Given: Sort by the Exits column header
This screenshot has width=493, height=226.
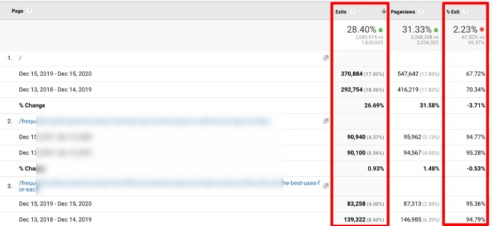Looking at the screenshot, I should pos(341,12).
